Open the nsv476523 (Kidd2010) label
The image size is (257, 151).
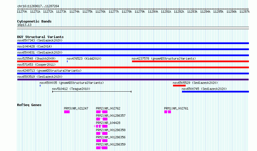pos(84,58)
